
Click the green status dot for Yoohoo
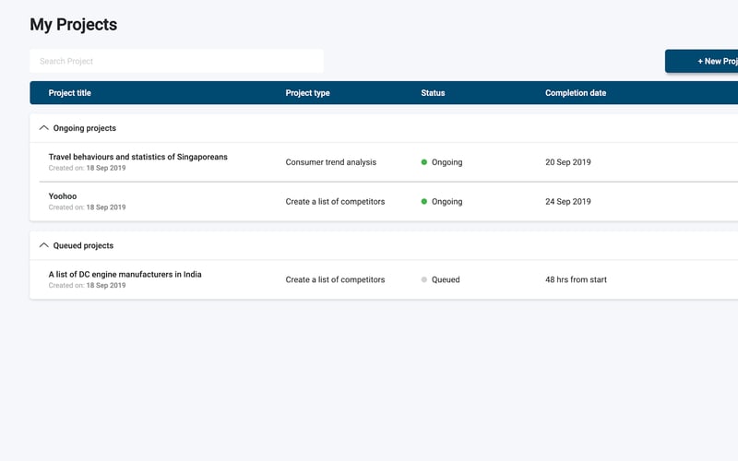424,201
